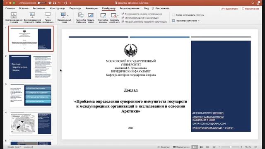Open the Вид tab
The height and width of the screenshot is (149, 265).
click(146, 8)
